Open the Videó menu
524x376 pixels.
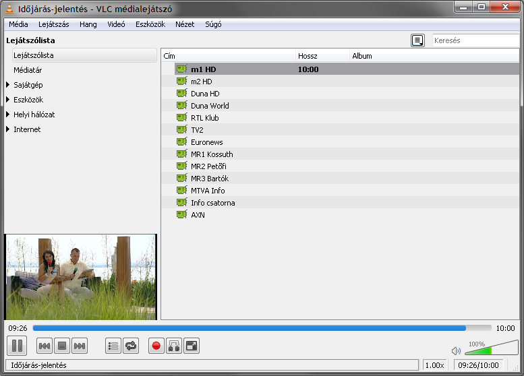point(116,24)
